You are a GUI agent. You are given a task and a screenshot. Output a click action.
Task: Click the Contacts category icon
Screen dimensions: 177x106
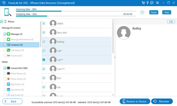click(x=9, y=45)
